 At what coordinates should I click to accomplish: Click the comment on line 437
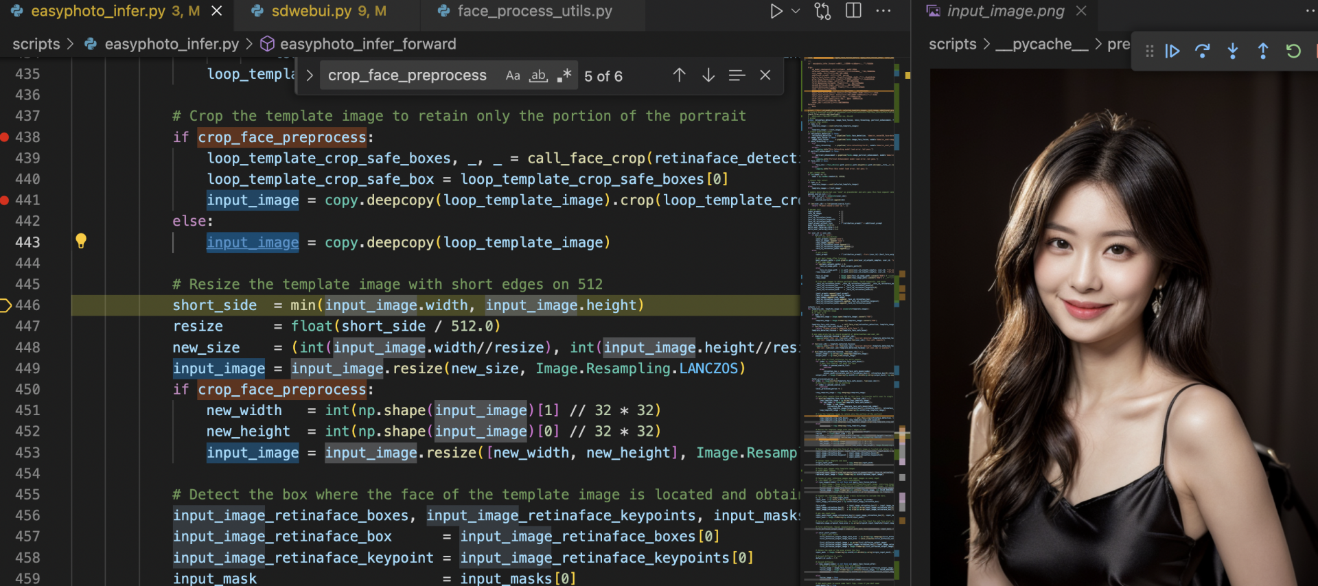click(459, 116)
